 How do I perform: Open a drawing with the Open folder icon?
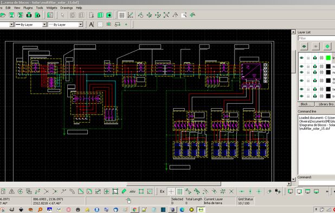pyautogui.click(x=3, y=15)
